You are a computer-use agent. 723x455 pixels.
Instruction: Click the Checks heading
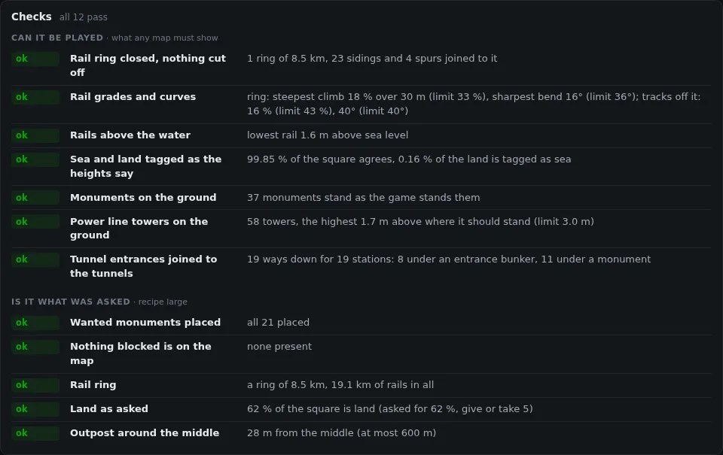(32, 17)
